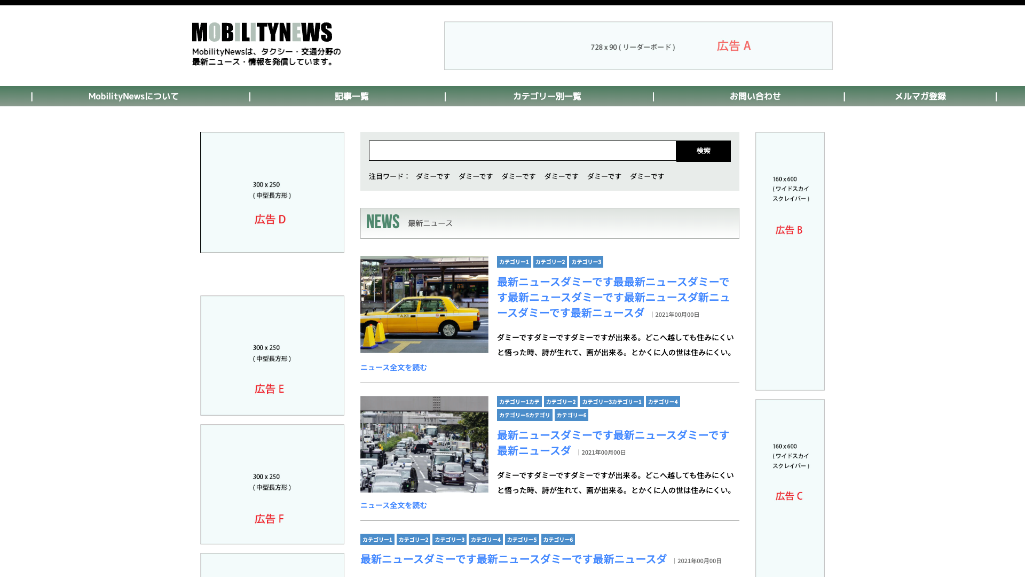The width and height of the screenshot is (1025, 577).
Task: Open the first article headline link
Action: point(613,297)
